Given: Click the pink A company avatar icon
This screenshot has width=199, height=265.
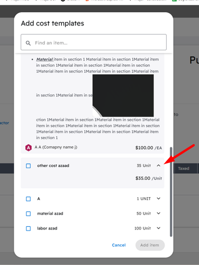Looking at the screenshot, I should [x=29, y=148].
